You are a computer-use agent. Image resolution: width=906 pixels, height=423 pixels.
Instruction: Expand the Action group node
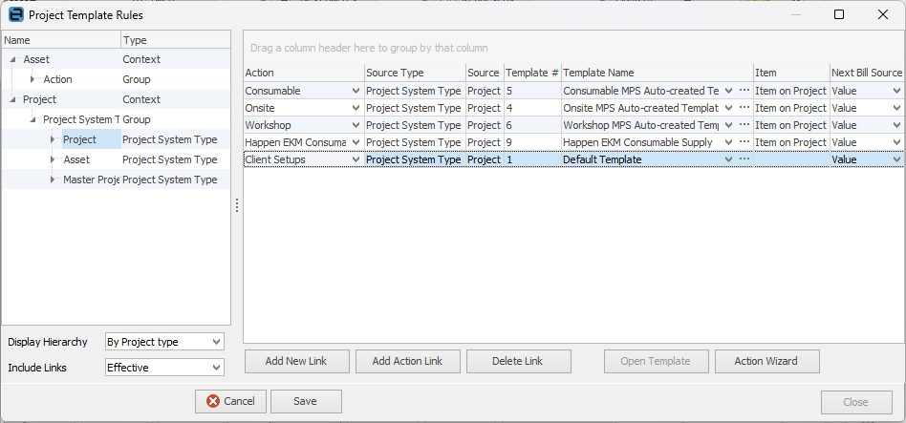point(33,79)
